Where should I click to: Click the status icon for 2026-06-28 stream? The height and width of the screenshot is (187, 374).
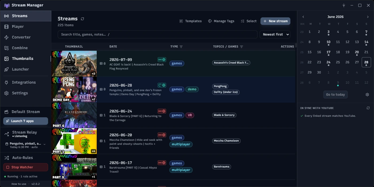tap(162, 85)
